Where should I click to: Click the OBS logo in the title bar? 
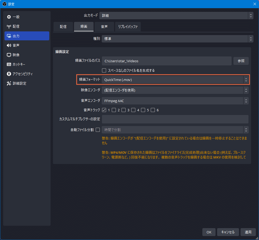point(4,4)
